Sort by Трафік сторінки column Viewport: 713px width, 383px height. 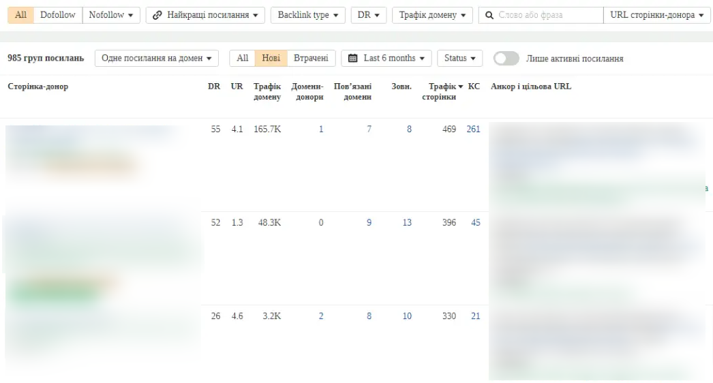click(x=443, y=92)
